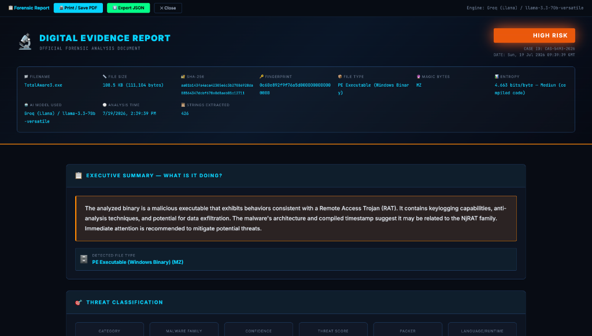Click the threat classification target icon
Viewport: 592px width, 336px height.
[79, 303]
